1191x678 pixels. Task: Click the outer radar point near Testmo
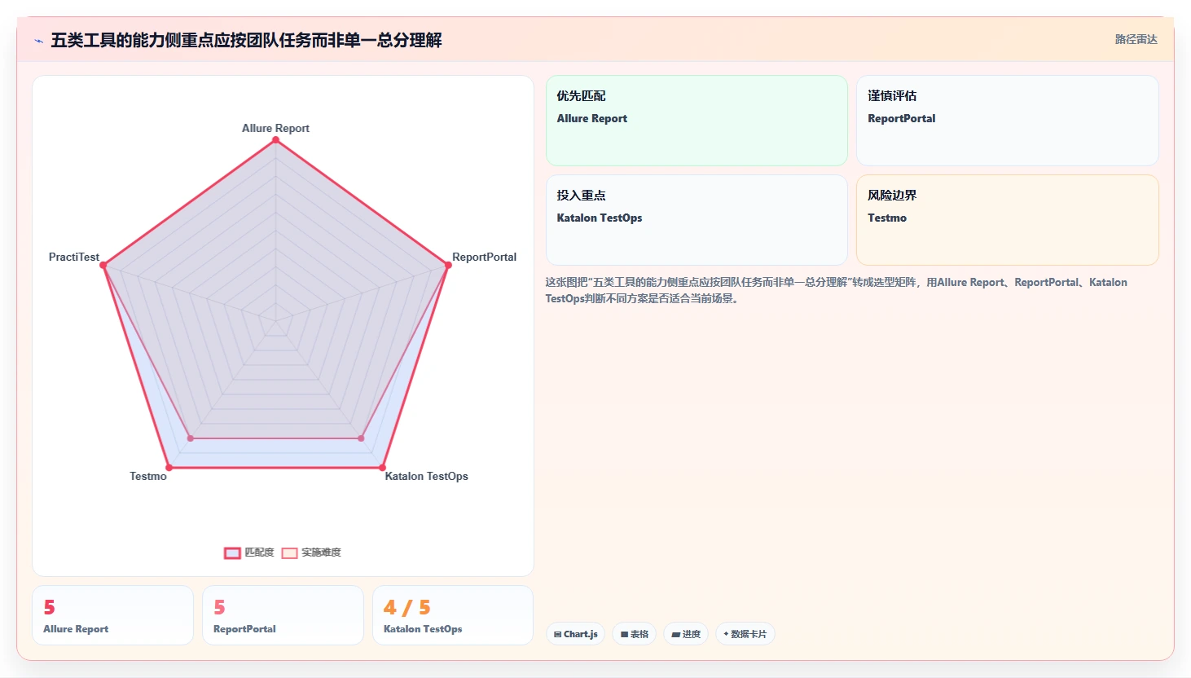tap(169, 468)
